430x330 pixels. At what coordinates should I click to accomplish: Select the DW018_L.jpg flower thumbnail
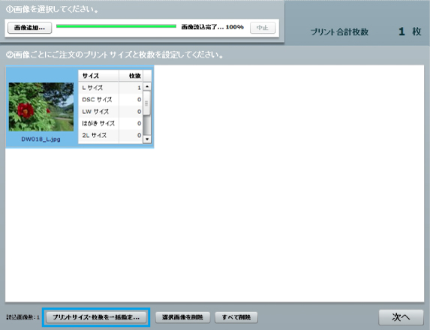(x=41, y=107)
